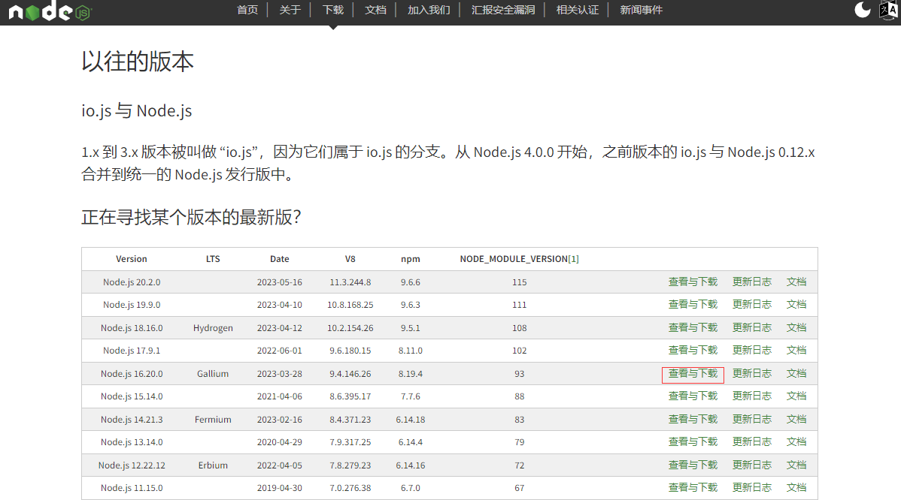This screenshot has width=901, height=500.
Task: Open 更新日志 for Node.js 16.20.0
Action: 751,373
